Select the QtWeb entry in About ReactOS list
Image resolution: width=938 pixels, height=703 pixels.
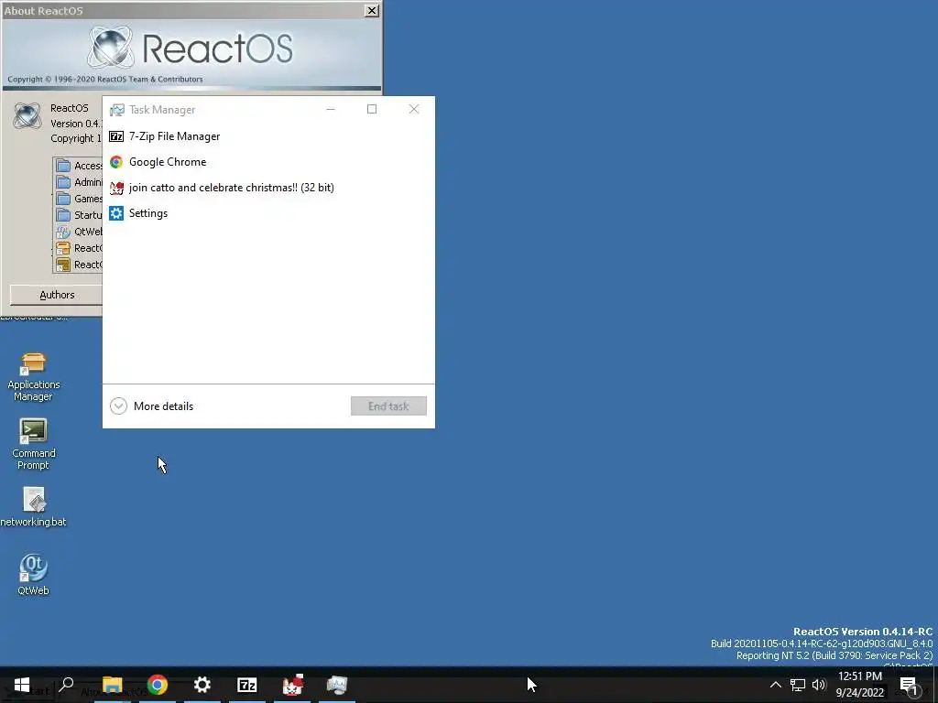pyautogui.click(x=79, y=232)
